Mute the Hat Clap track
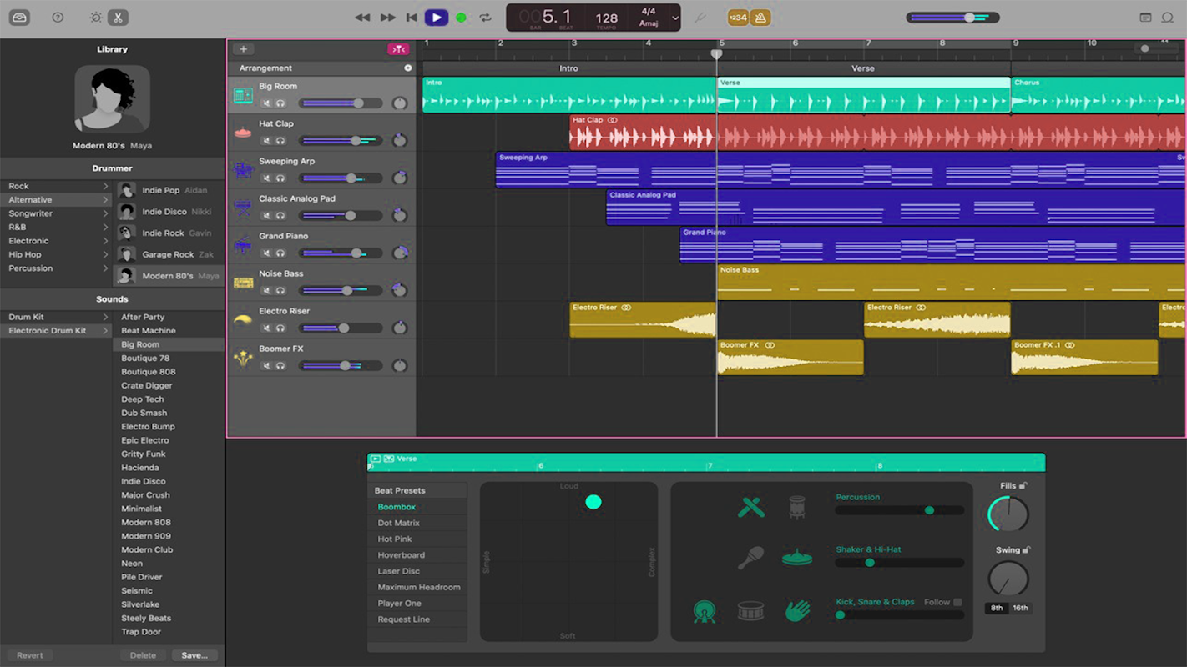 267,141
